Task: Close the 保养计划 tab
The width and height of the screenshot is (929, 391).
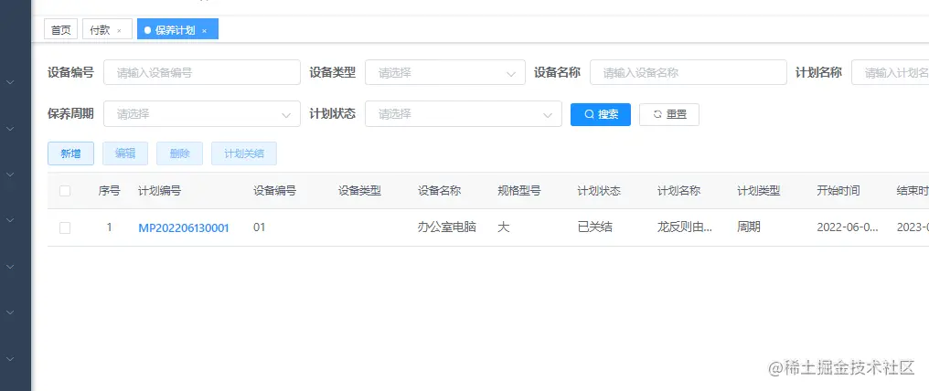Action: (x=205, y=31)
